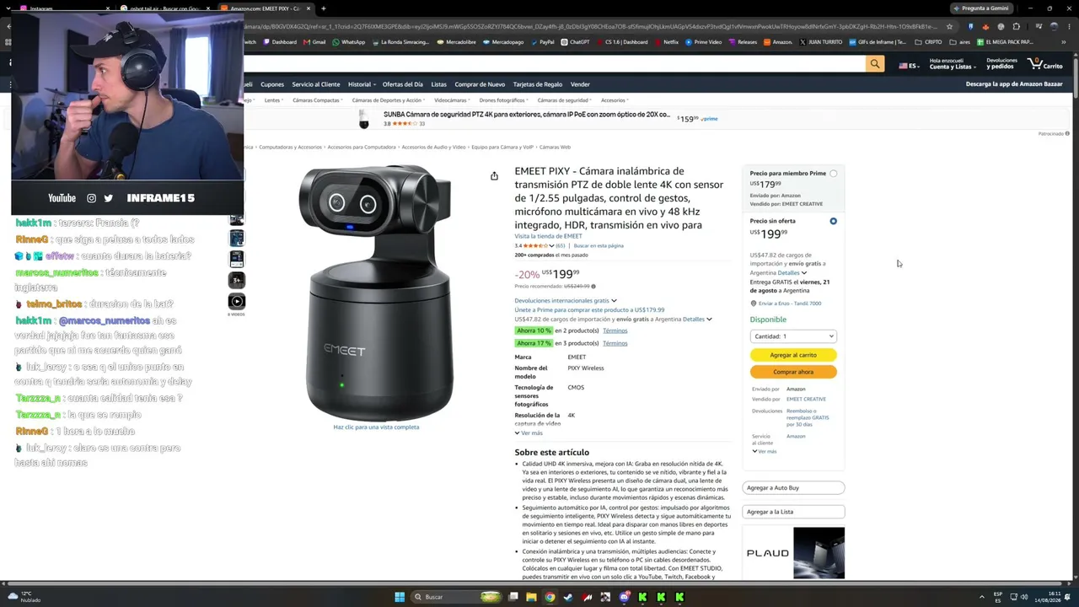This screenshot has width=1079, height=607.
Task: Open the new tab plus button
Action: coord(324,8)
